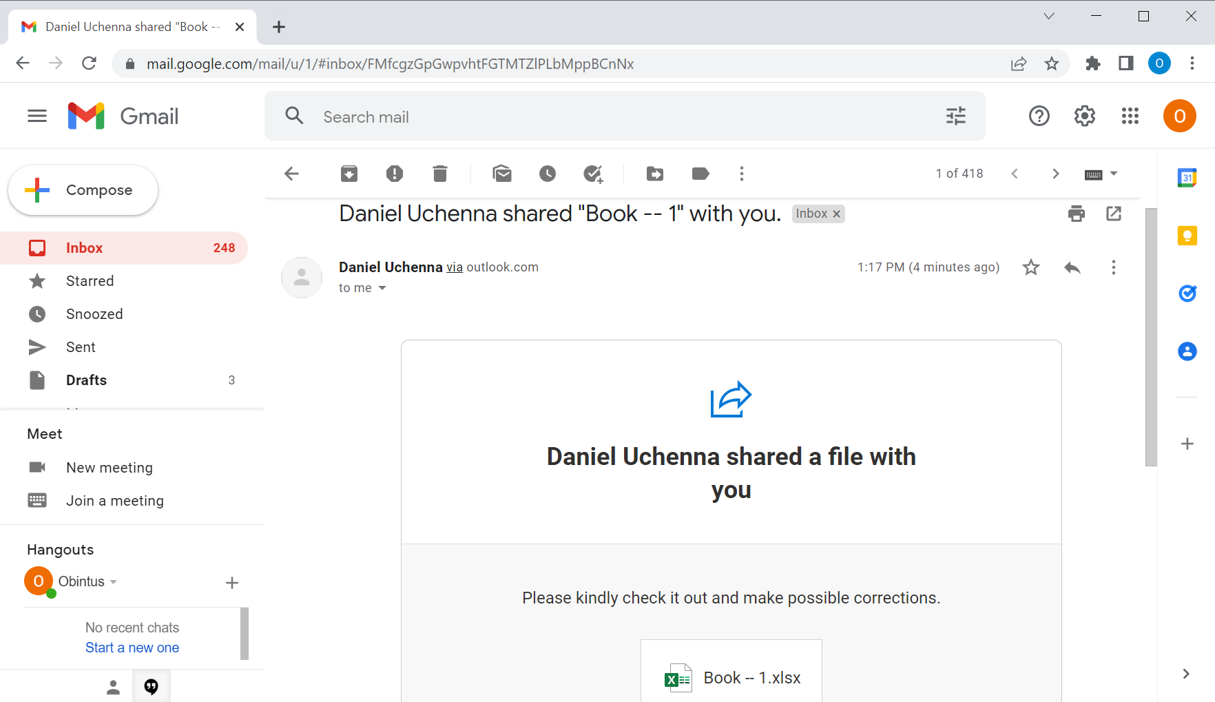Archive this email
Image resolution: width=1215 pixels, height=702 pixels.
(349, 174)
